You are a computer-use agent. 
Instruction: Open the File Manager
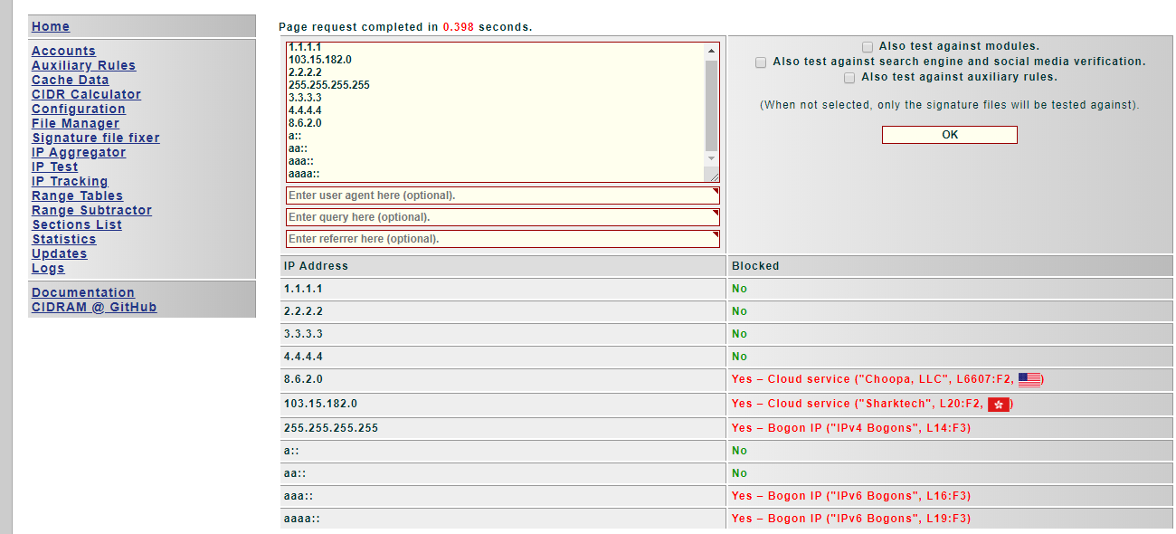coord(75,124)
